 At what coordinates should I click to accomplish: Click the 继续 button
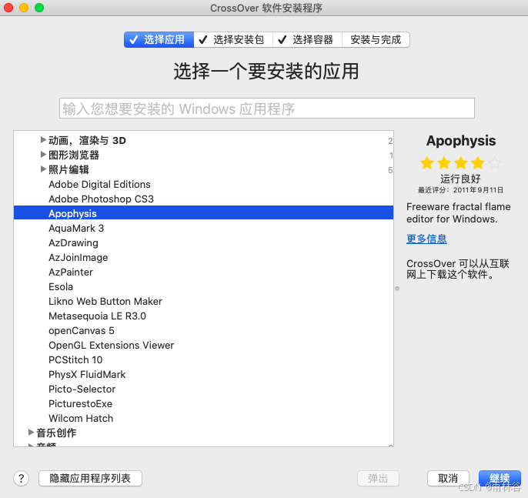click(x=500, y=478)
